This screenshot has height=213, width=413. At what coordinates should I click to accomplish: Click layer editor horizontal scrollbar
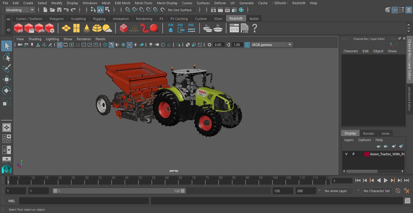(x=362, y=171)
